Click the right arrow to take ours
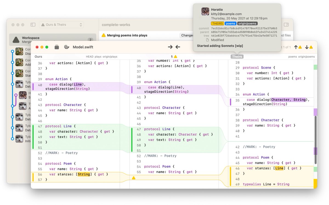 [x=170, y=47]
